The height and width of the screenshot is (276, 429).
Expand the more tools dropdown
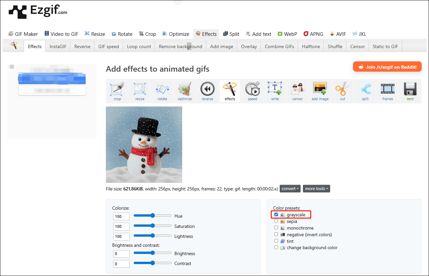point(317,189)
